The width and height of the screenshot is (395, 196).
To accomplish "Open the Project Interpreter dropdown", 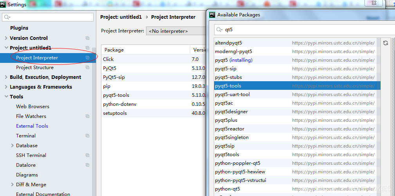I will click(x=176, y=31).
